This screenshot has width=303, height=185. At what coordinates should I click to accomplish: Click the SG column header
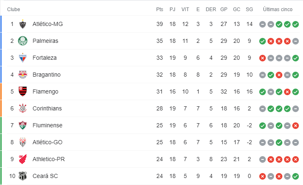(x=249, y=9)
